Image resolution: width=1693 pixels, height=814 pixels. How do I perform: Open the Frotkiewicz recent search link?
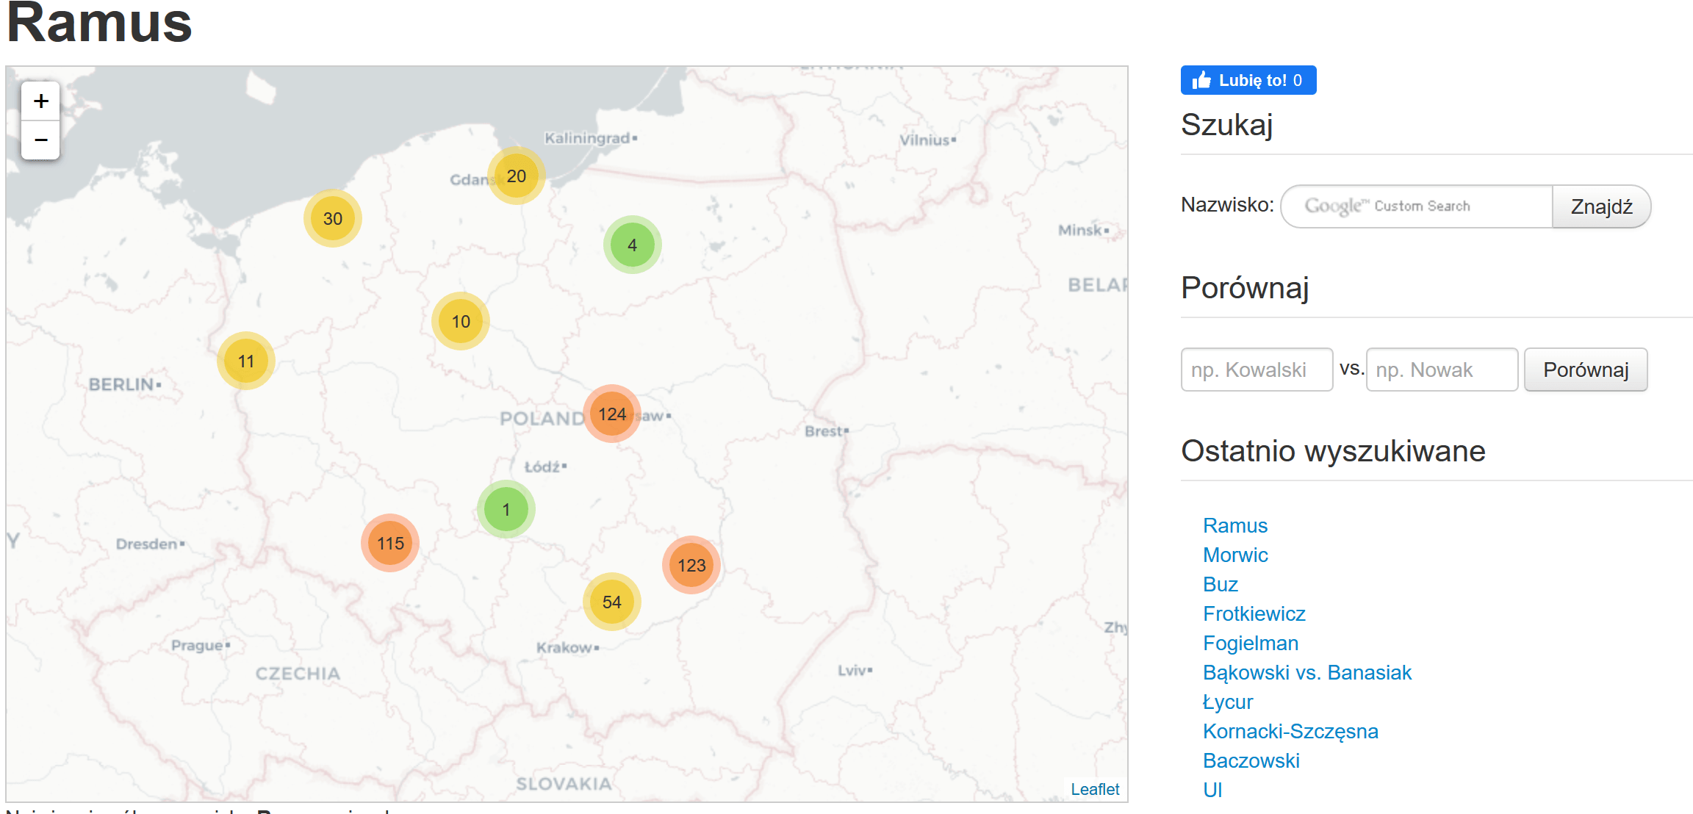click(1254, 613)
